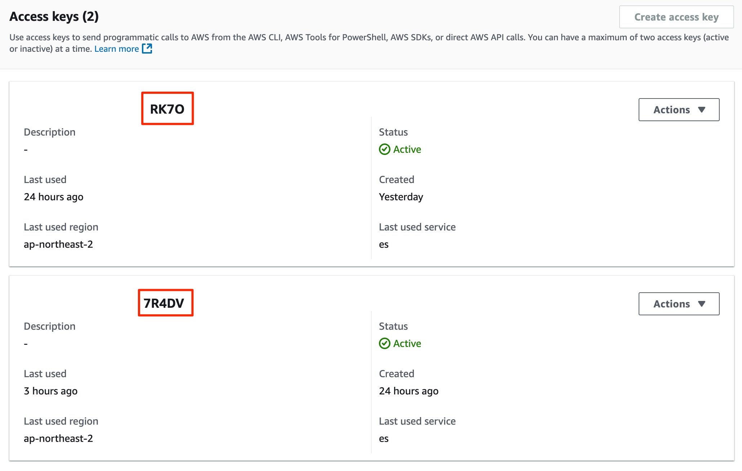Viewport: 742px width, 471px height.
Task: Click second key's Last used service label
Action: 417,421
